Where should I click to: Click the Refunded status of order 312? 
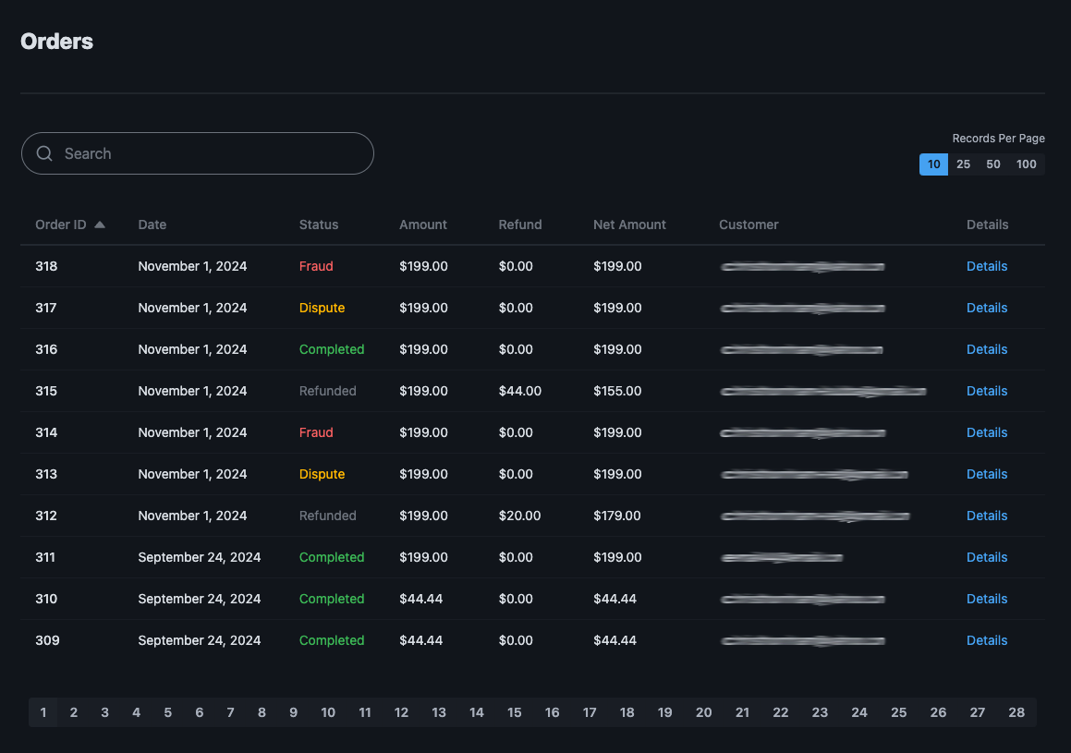click(x=327, y=516)
